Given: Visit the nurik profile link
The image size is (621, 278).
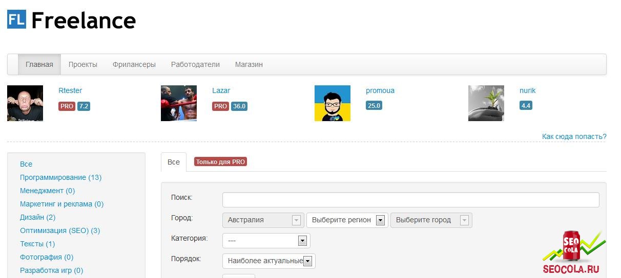Looking at the screenshot, I should coord(527,90).
